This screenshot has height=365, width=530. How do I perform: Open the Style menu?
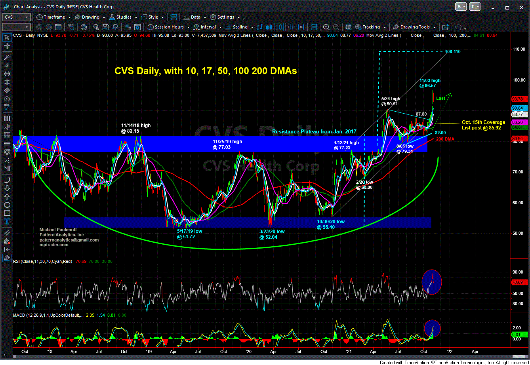pos(153,17)
